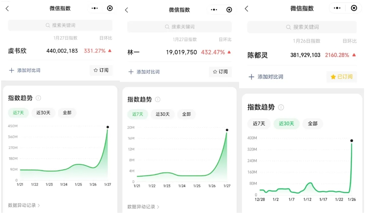This screenshot has height=218, width=367.
Task: Select 全部 tab in 陈都灵 trend
Action: point(313,123)
